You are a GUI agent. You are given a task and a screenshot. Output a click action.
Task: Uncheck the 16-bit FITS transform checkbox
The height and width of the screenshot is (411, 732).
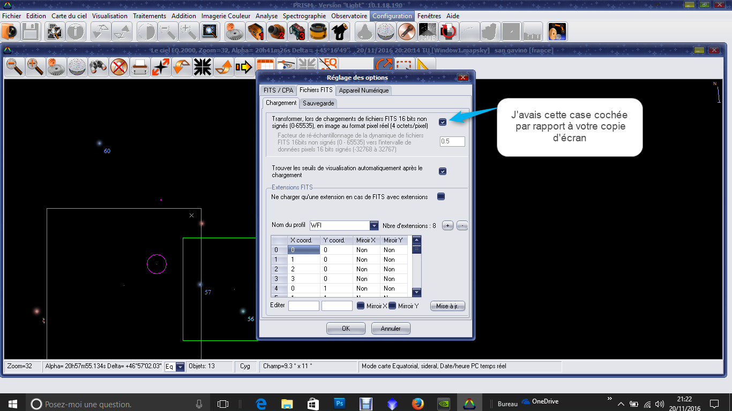click(x=443, y=122)
